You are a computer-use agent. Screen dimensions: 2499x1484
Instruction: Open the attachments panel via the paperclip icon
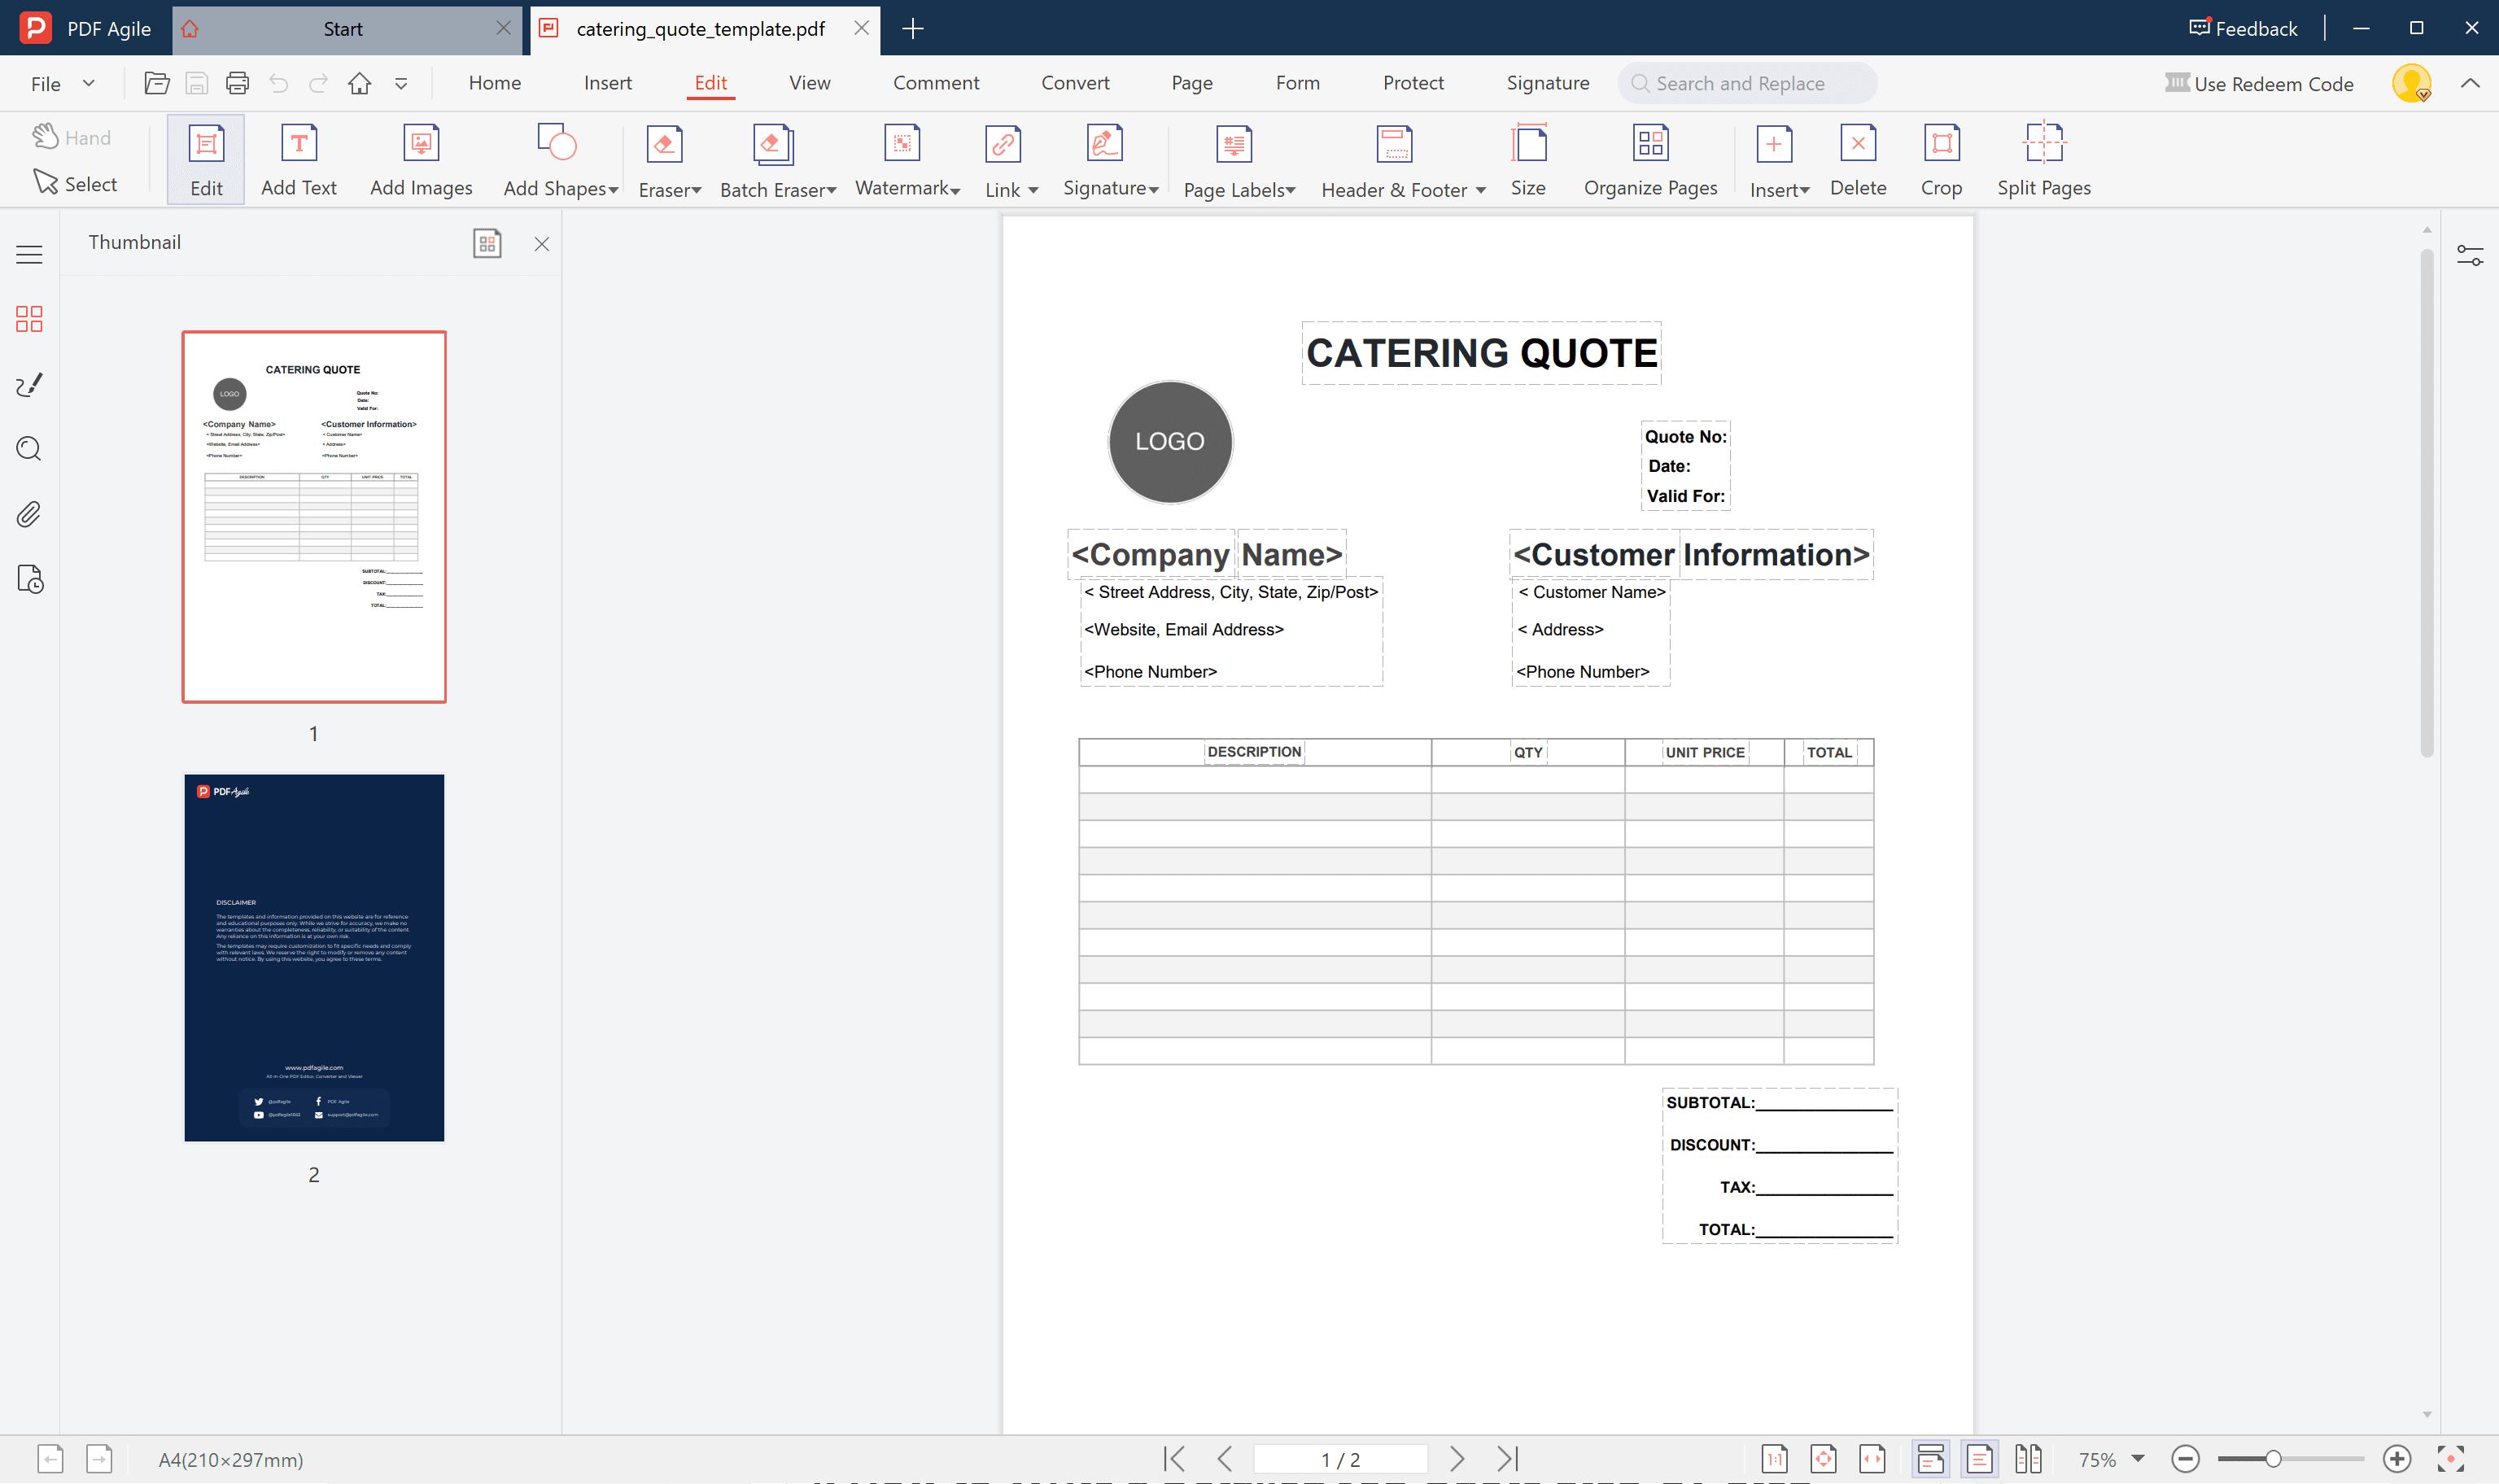(x=29, y=514)
